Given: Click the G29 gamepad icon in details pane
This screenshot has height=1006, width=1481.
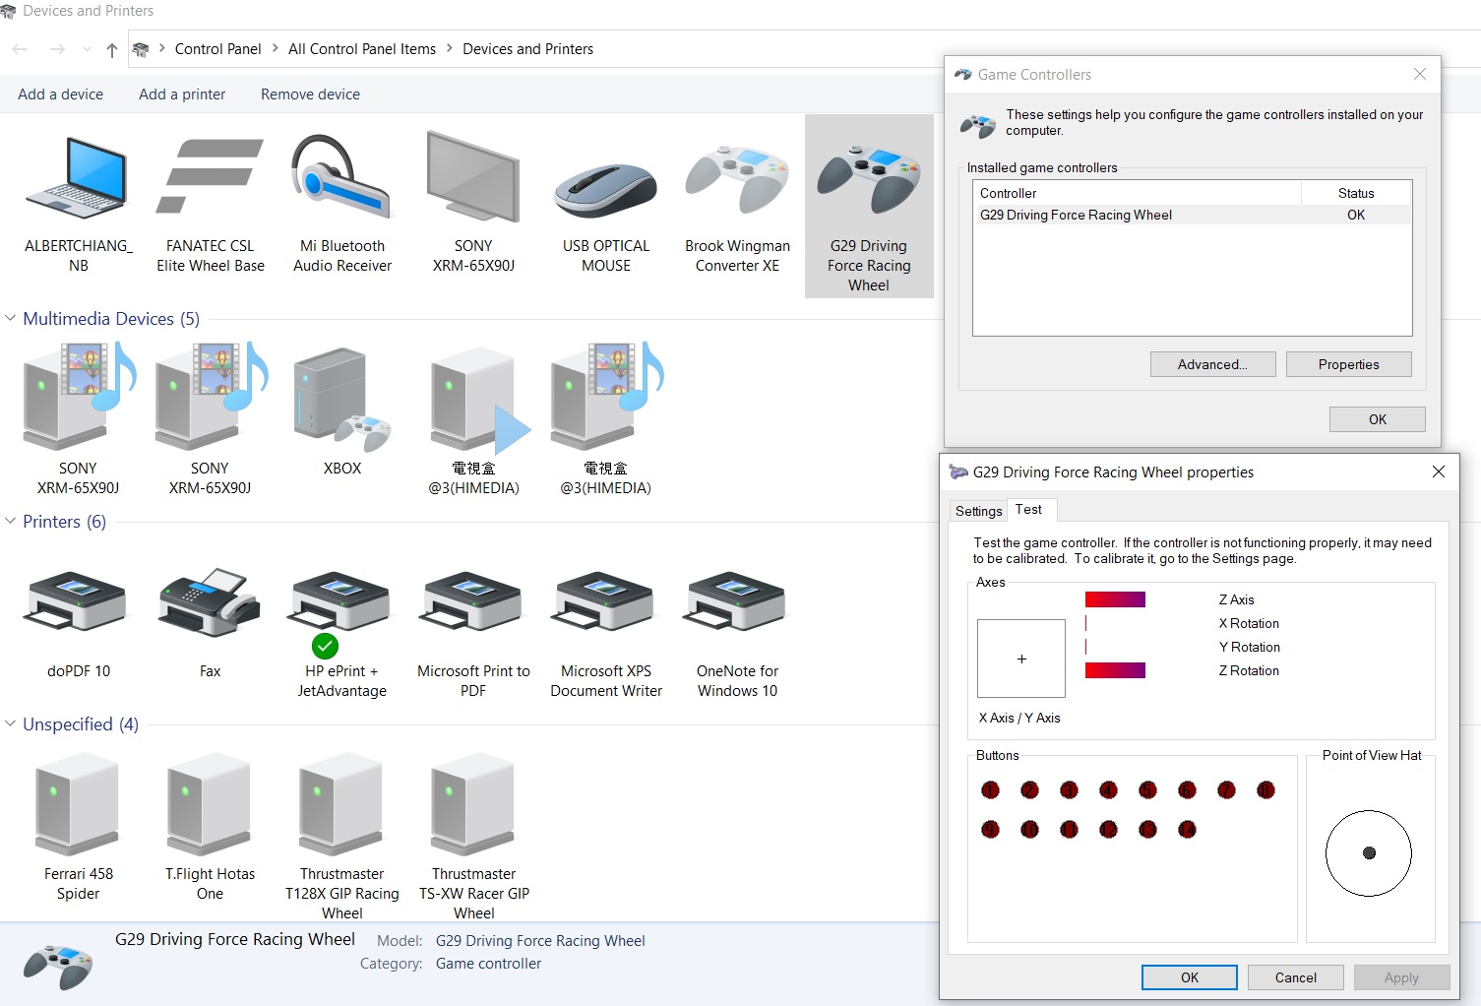Looking at the screenshot, I should coord(58,967).
